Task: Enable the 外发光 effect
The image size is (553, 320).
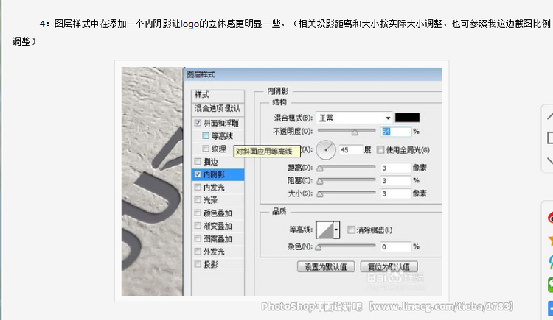Action: click(x=198, y=252)
